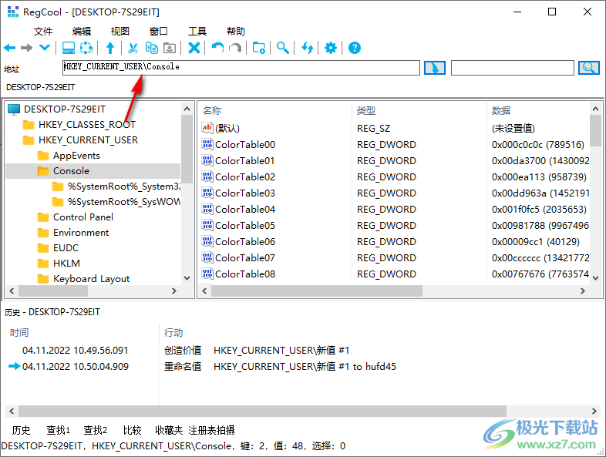The height and width of the screenshot is (457, 606).
Task: Select ColorTable05 value
Action: (x=245, y=226)
